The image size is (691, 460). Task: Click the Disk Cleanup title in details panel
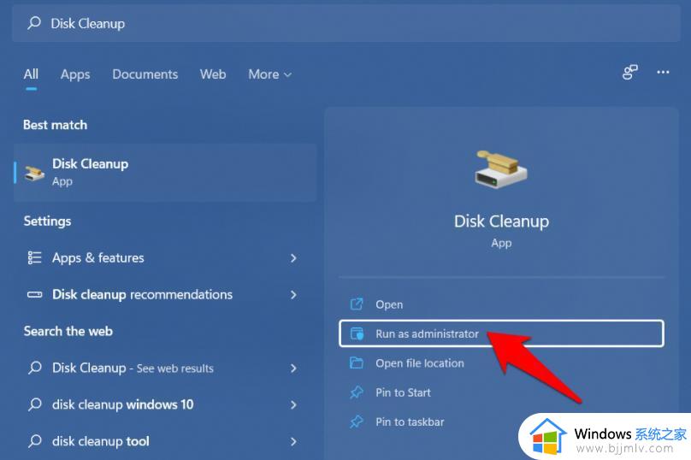(x=501, y=221)
